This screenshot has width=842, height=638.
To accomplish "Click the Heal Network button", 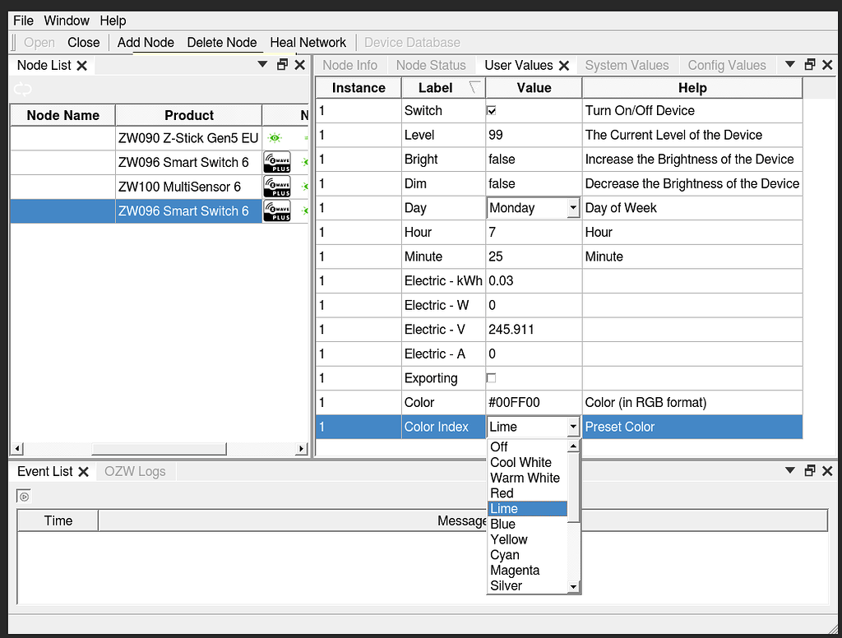I will point(308,42).
